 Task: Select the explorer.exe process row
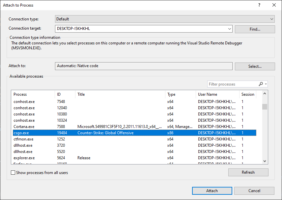pyautogui.click(x=134, y=158)
